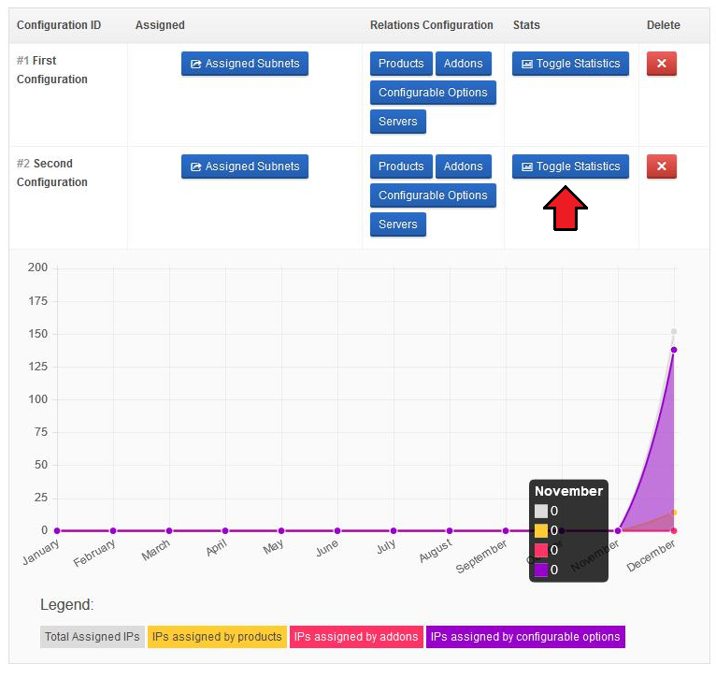Delete First Configuration with red X
716x679 pixels.
pyautogui.click(x=661, y=64)
